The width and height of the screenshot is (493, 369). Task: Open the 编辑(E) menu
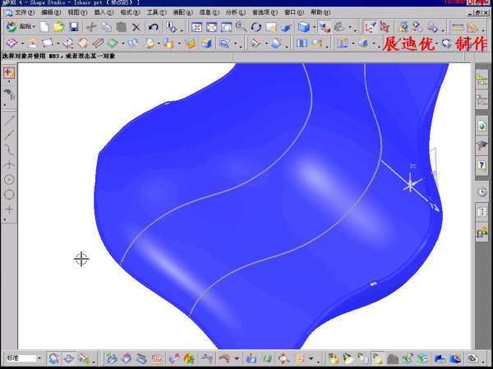click(51, 12)
